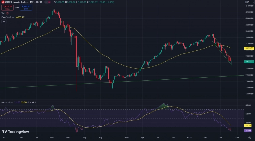Click the purple 21.50 RSI axis label

pyautogui.click(x=248, y=131)
